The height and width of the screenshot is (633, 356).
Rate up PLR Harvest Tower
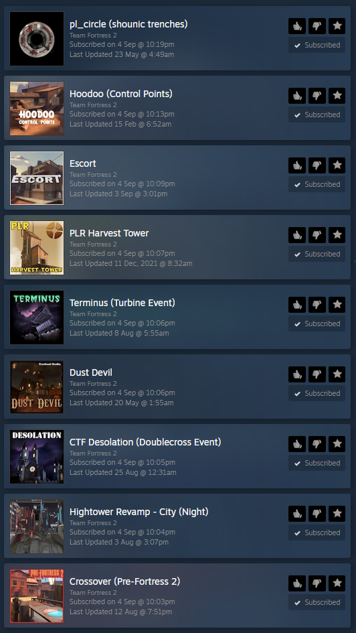pyautogui.click(x=297, y=235)
